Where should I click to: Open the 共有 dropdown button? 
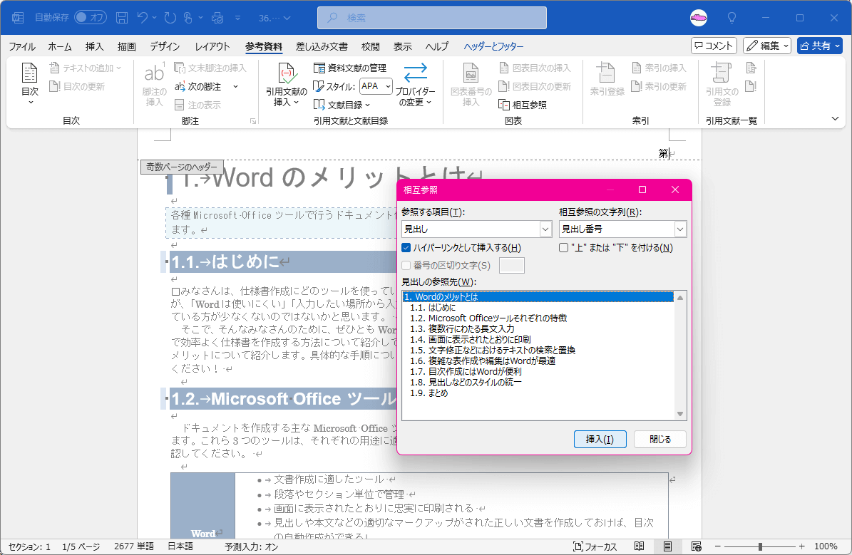(x=819, y=46)
